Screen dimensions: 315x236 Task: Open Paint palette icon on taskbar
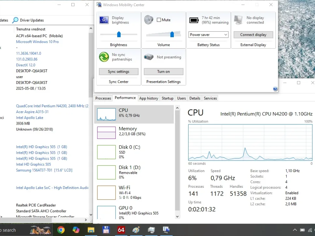click(136, 230)
